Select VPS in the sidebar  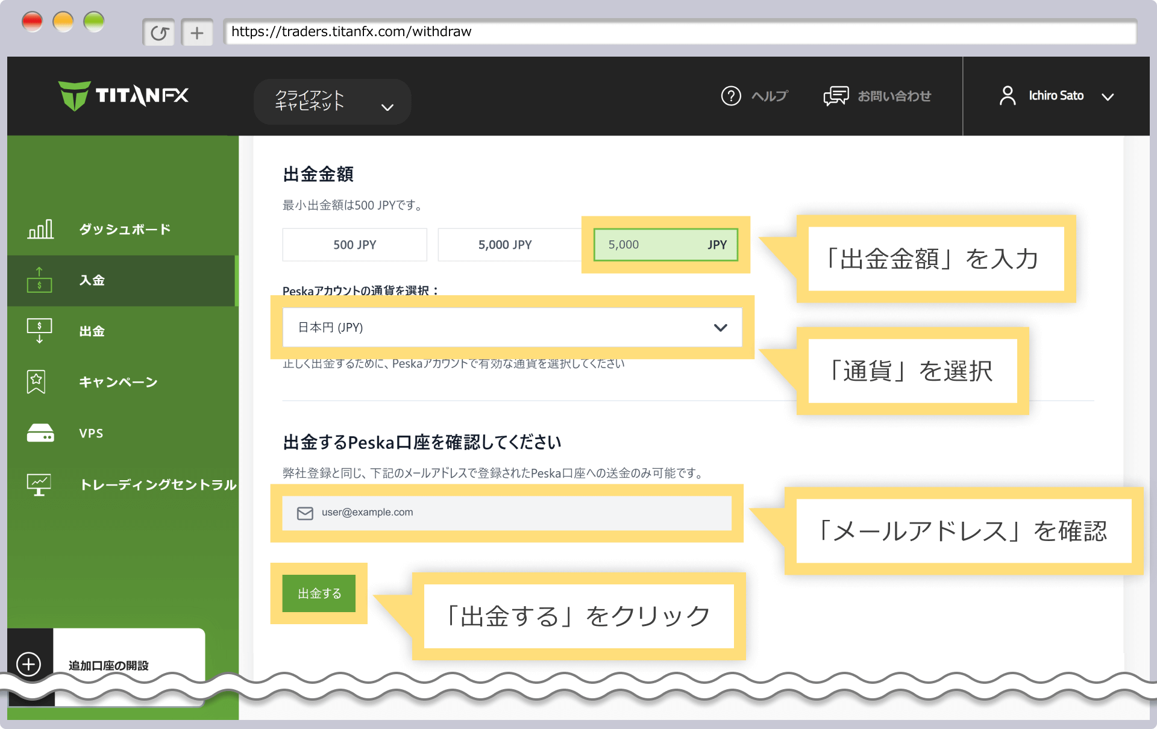tap(92, 433)
